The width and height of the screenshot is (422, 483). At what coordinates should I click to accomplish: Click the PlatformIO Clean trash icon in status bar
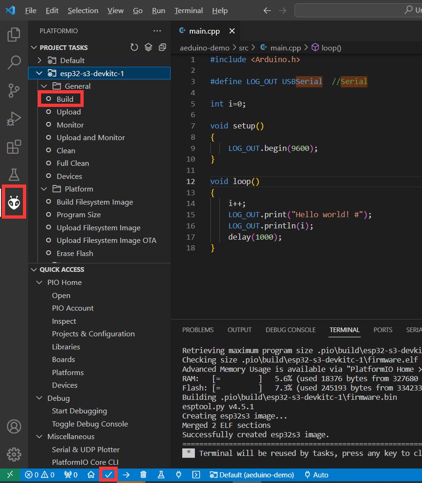click(143, 475)
